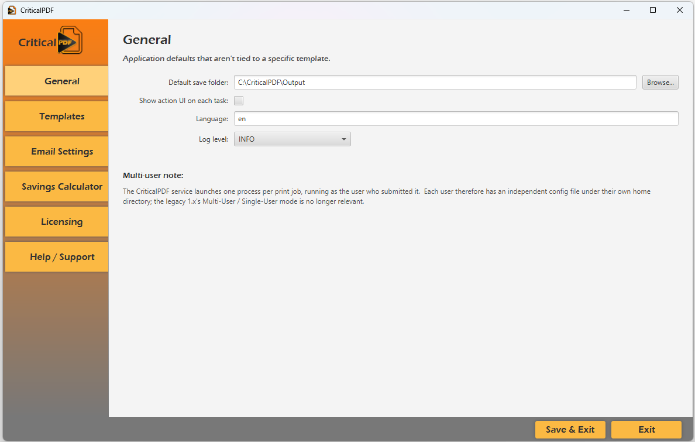Expand the Log level dropdown
This screenshot has height=442, width=695.
tap(292, 139)
